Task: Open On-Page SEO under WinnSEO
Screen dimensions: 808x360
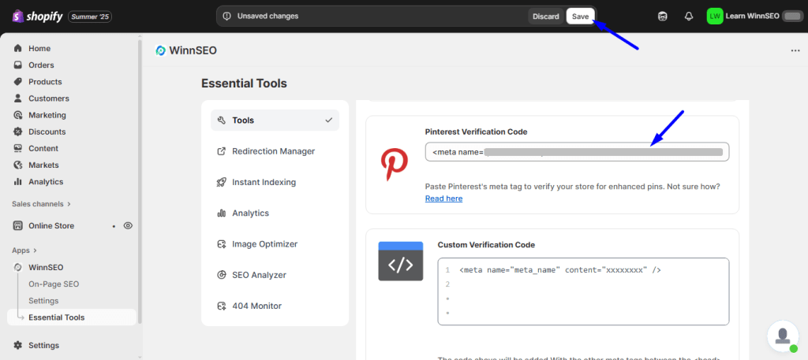Action: (x=54, y=284)
